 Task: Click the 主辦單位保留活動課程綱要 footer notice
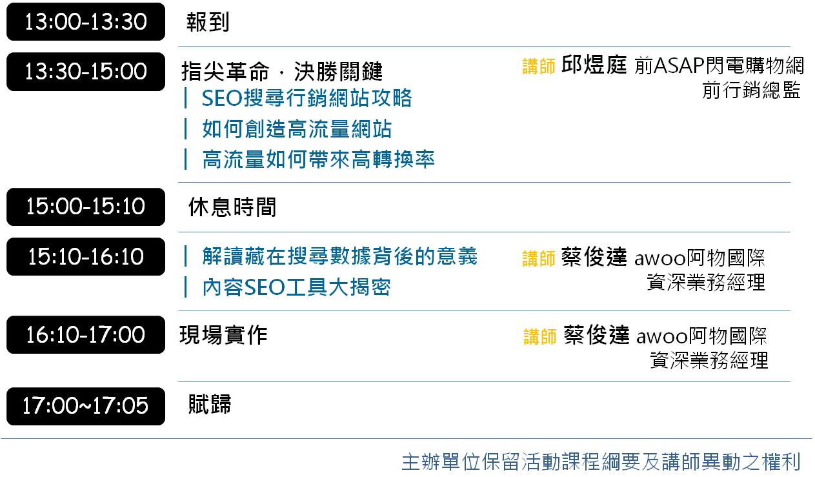point(600,462)
